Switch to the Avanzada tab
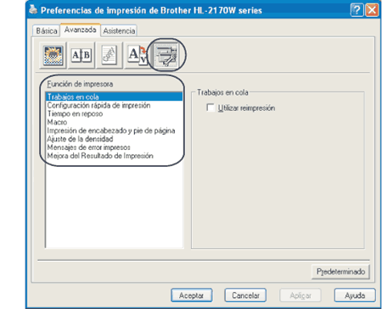 click(x=80, y=30)
